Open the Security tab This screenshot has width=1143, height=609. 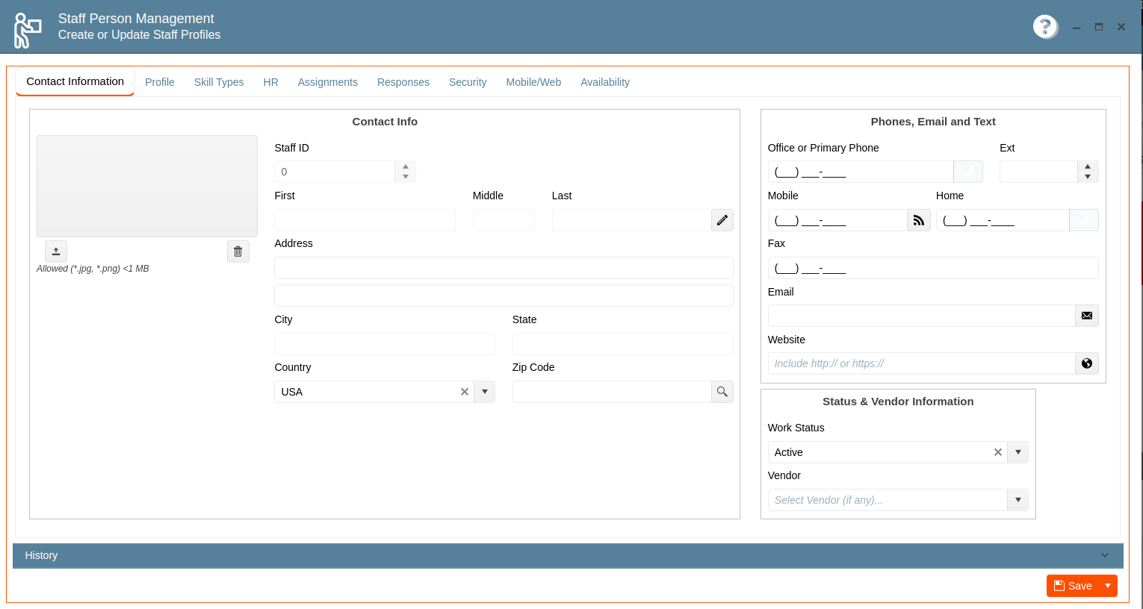[x=468, y=82]
